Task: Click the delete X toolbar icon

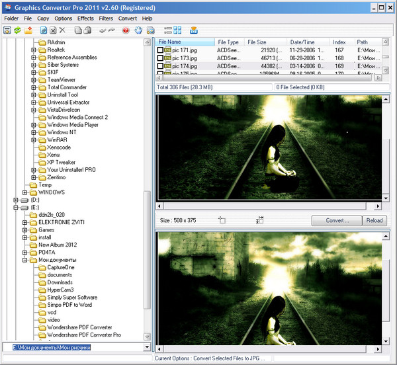Action: (62, 30)
